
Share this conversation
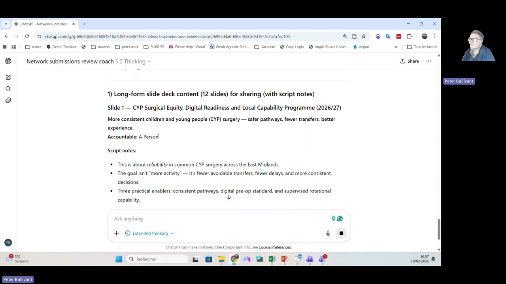[409, 61]
